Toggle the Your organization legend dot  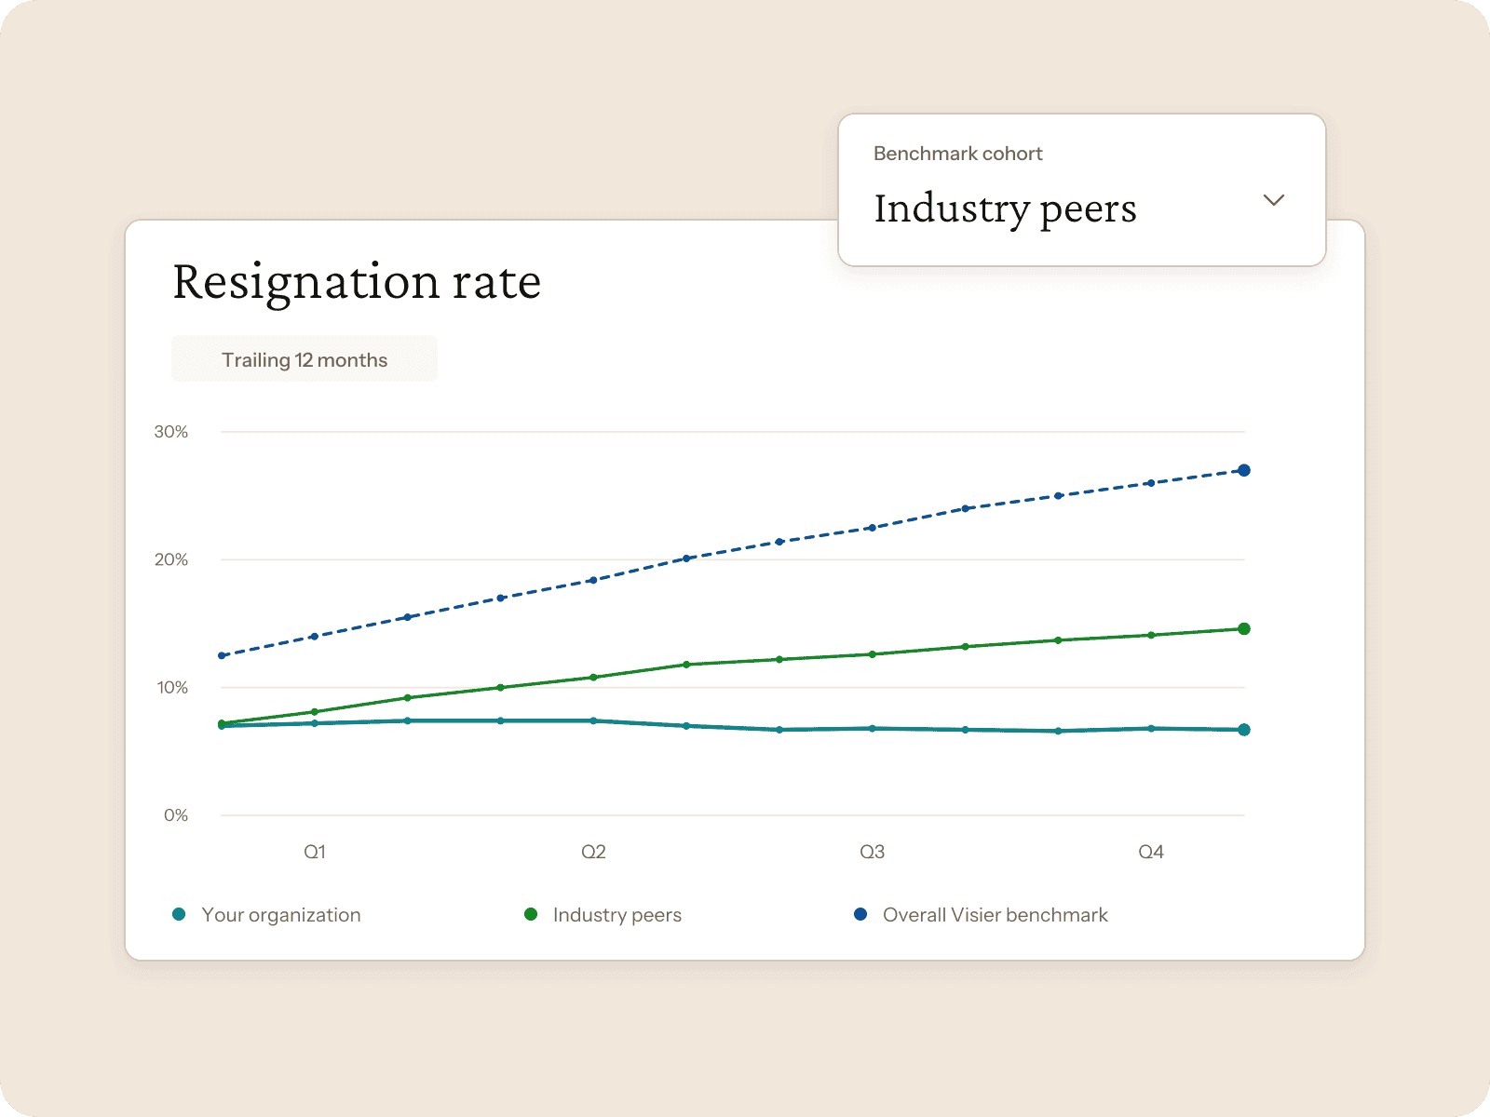coord(179,914)
